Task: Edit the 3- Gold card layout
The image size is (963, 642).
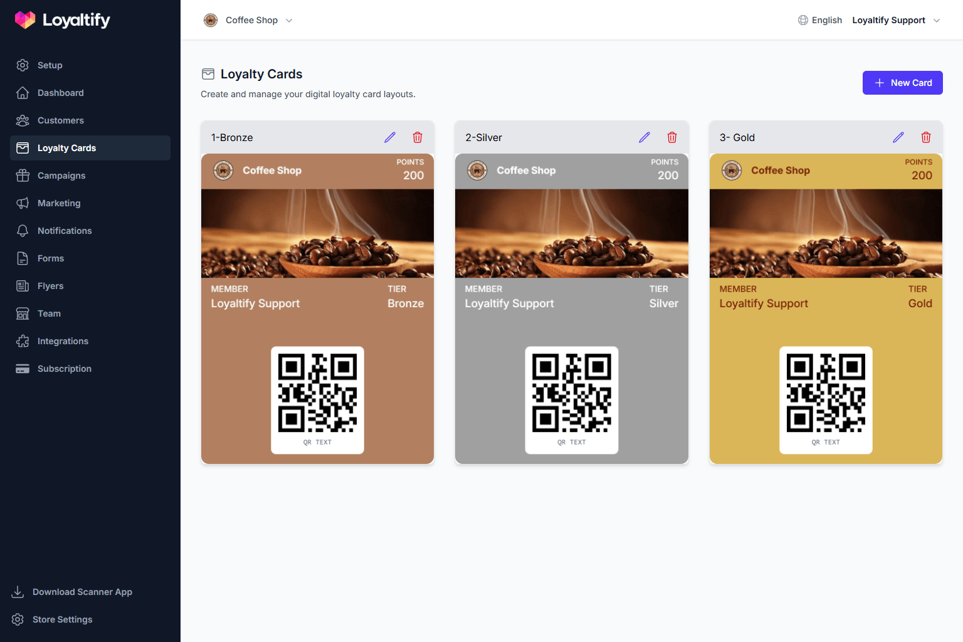Action: (898, 137)
